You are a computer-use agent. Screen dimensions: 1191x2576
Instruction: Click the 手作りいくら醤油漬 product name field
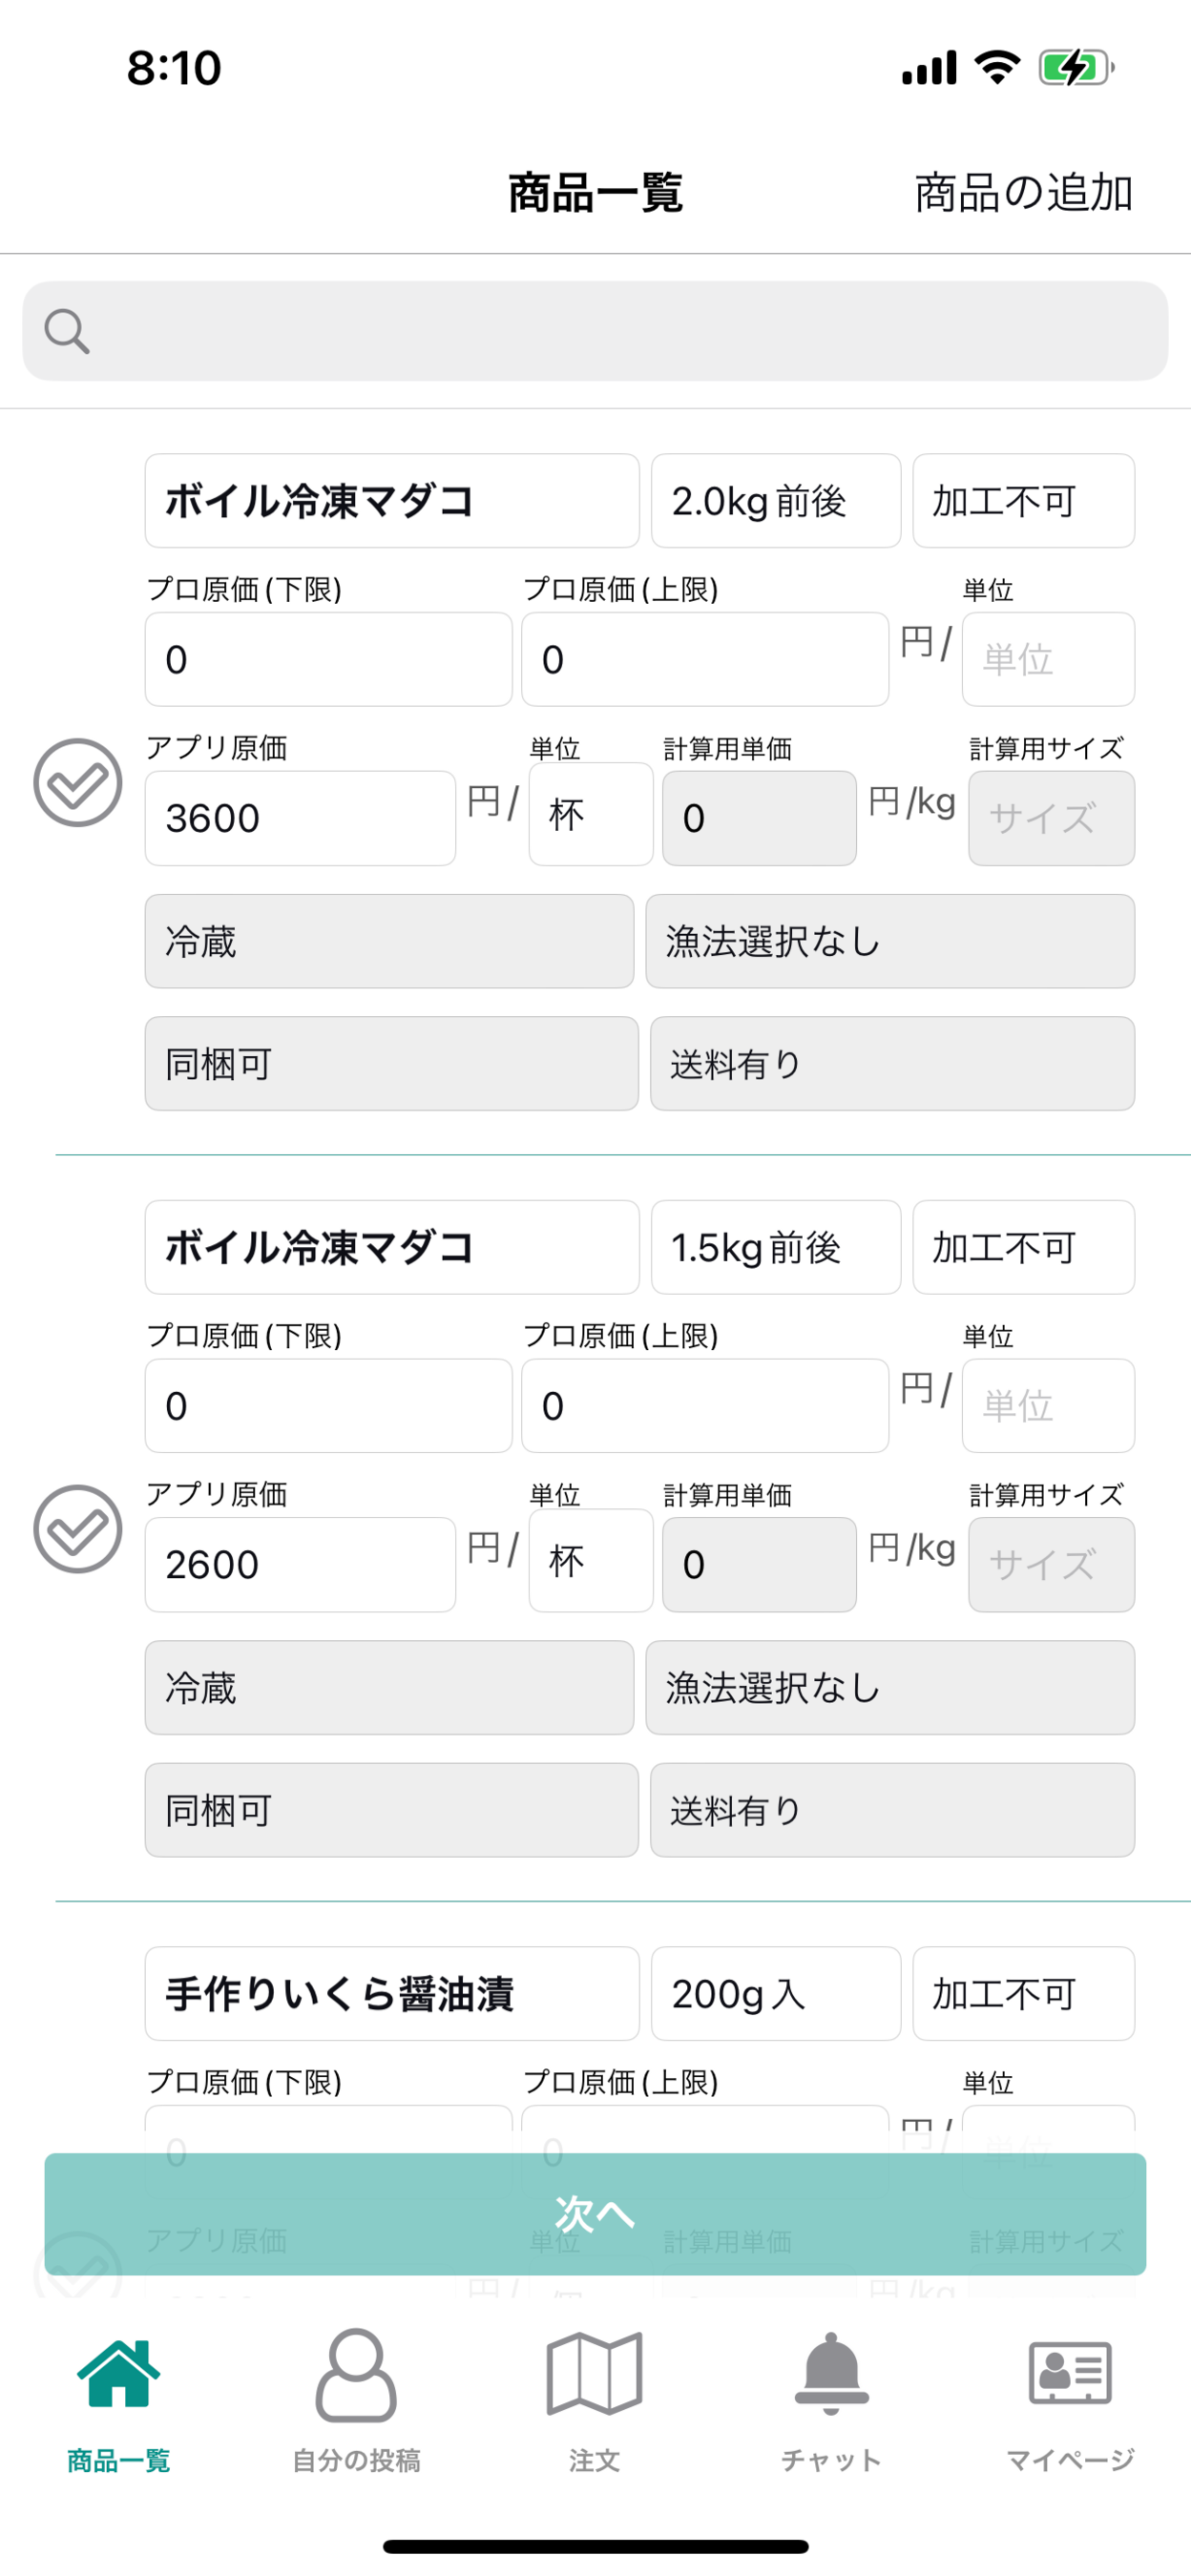[x=391, y=1993]
